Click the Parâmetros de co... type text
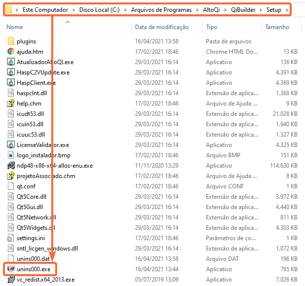This screenshot has width=305, height=286. [x=231, y=238]
